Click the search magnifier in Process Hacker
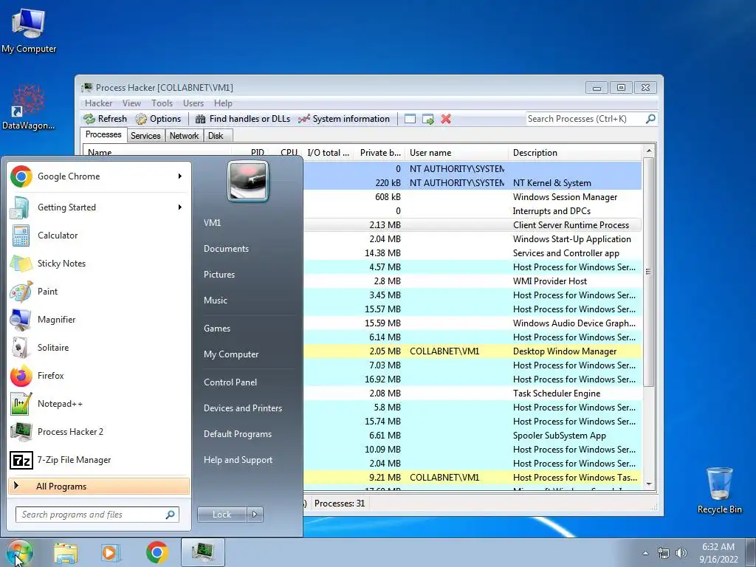Image resolution: width=756 pixels, height=567 pixels. pos(650,118)
